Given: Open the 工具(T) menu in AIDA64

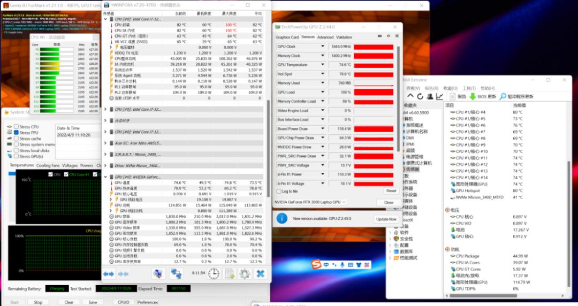Looking at the screenshot, I should 469,88.
